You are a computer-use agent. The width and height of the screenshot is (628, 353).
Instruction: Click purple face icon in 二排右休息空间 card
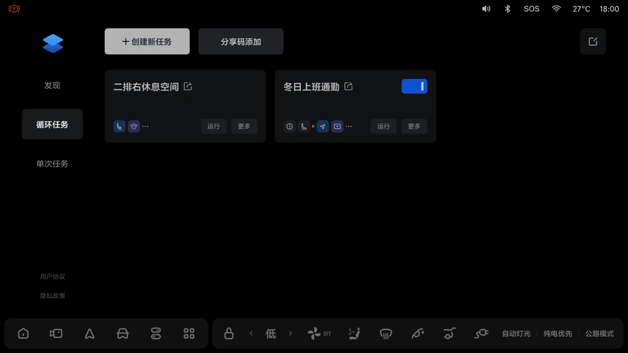(x=134, y=126)
